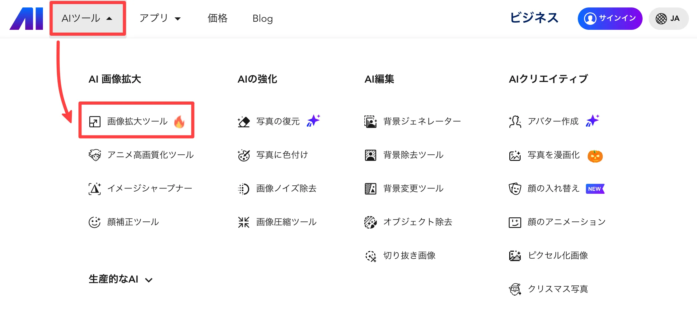Click the サインイン button
The width and height of the screenshot is (697, 313).
(x=610, y=19)
